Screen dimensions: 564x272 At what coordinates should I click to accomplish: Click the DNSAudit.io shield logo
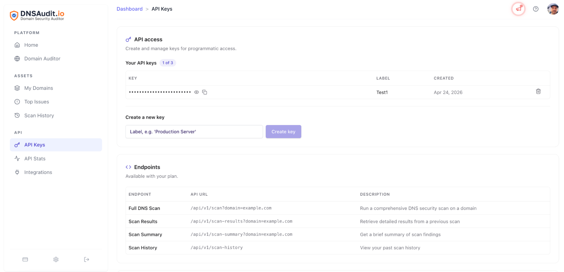[14, 15]
